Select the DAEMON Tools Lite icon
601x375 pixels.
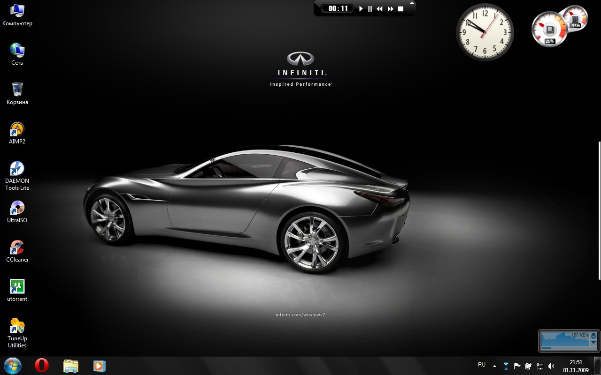pos(17,169)
